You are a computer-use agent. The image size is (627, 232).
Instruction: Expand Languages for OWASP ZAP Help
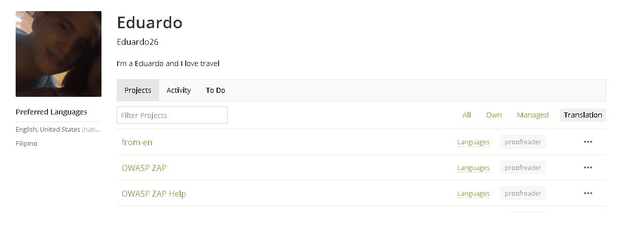pos(474,194)
